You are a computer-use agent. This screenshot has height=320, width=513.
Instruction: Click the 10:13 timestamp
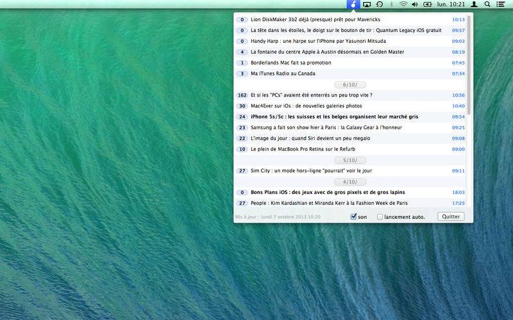pyautogui.click(x=458, y=20)
